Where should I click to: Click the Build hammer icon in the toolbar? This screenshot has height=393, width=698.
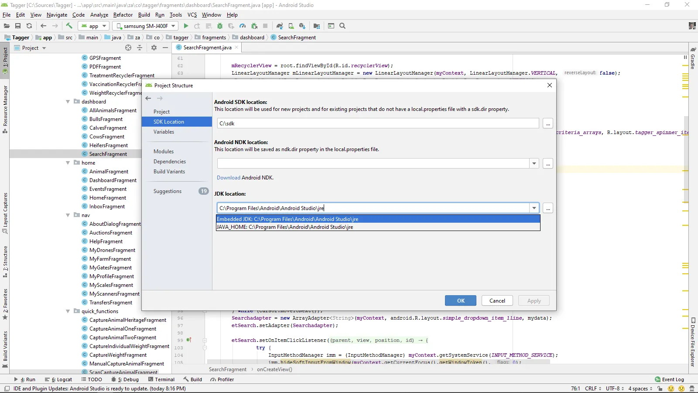pyautogui.click(x=69, y=26)
